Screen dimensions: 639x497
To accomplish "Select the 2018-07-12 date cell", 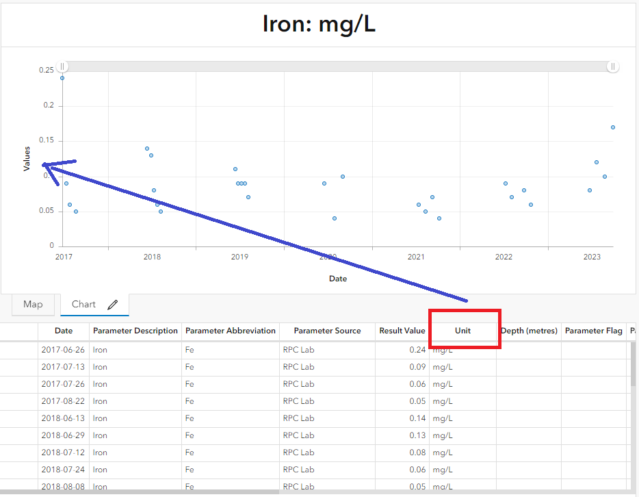I will [63, 453].
